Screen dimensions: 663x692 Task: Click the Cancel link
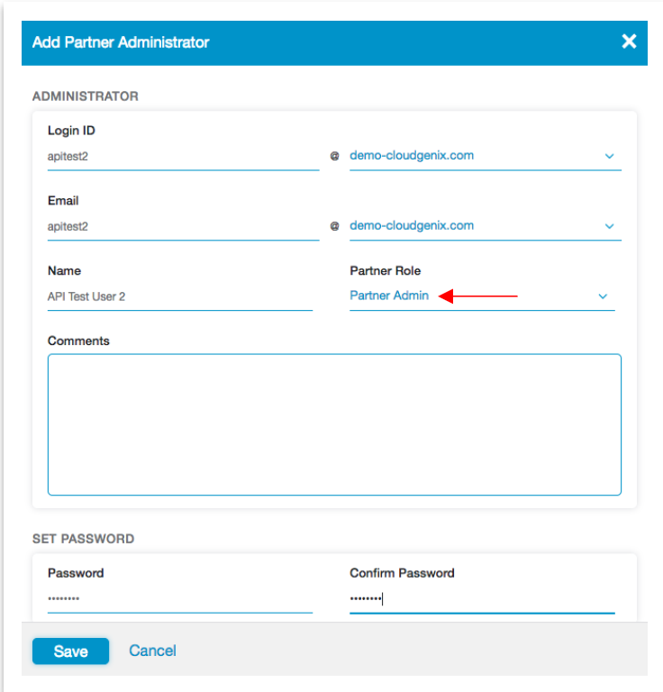pyautogui.click(x=152, y=651)
